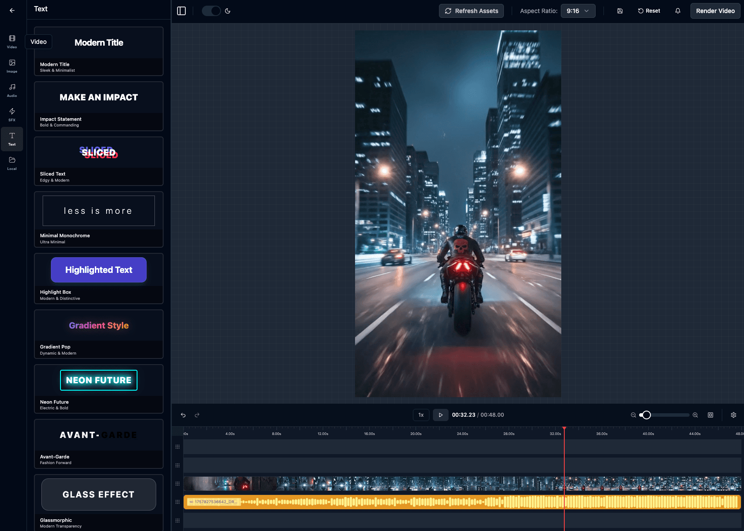Open notifications via the bell icon

[x=677, y=10]
